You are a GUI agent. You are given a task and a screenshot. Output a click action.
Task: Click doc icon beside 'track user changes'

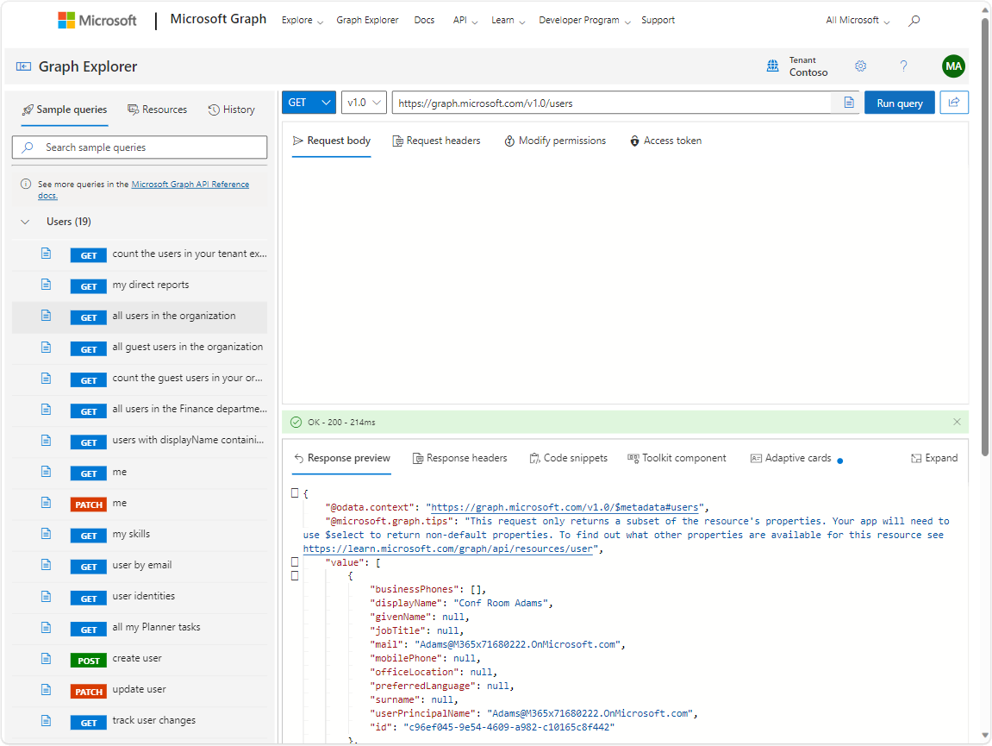point(47,721)
